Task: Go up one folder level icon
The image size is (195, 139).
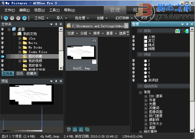Action: pos(24,18)
